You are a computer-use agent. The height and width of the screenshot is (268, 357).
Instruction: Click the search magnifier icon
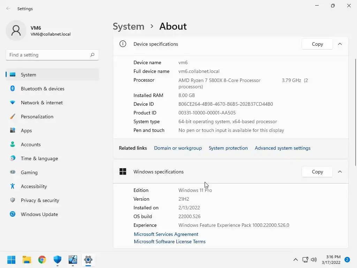point(92,55)
